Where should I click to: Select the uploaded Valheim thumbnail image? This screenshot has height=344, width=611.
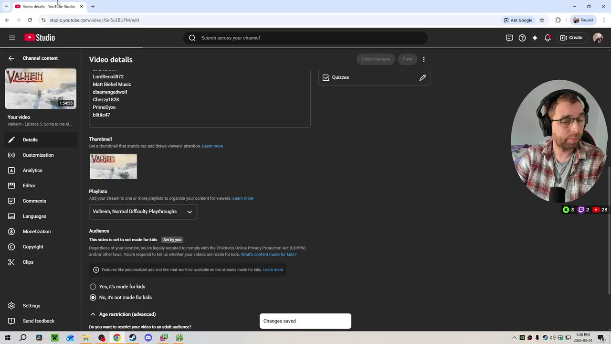pyautogui.click(x=114, y=166)
